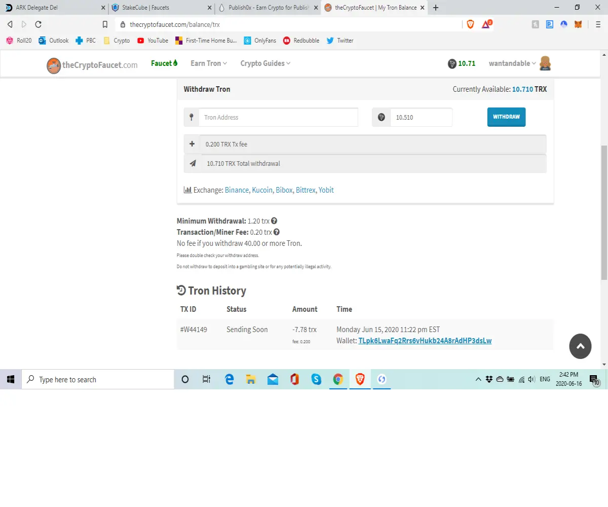Expand the Earn Tron dropdown menu

[209, 63]
